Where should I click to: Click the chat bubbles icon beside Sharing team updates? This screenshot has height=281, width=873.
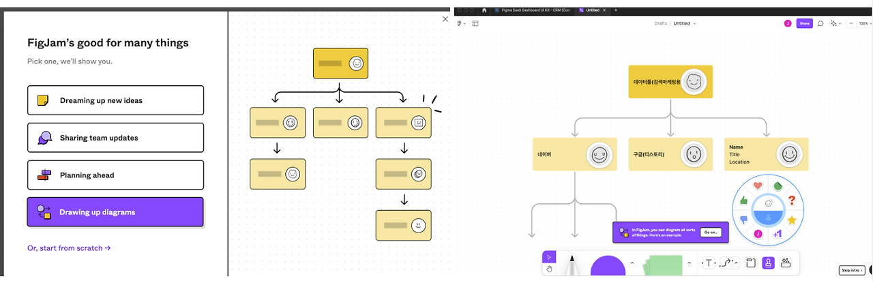click(x=44, y=138)
